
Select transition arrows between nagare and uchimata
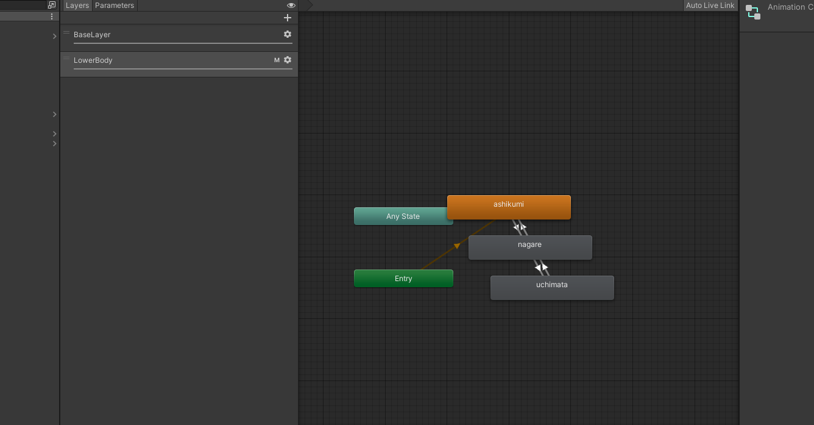pyautogui.click(x=542, y=268)
